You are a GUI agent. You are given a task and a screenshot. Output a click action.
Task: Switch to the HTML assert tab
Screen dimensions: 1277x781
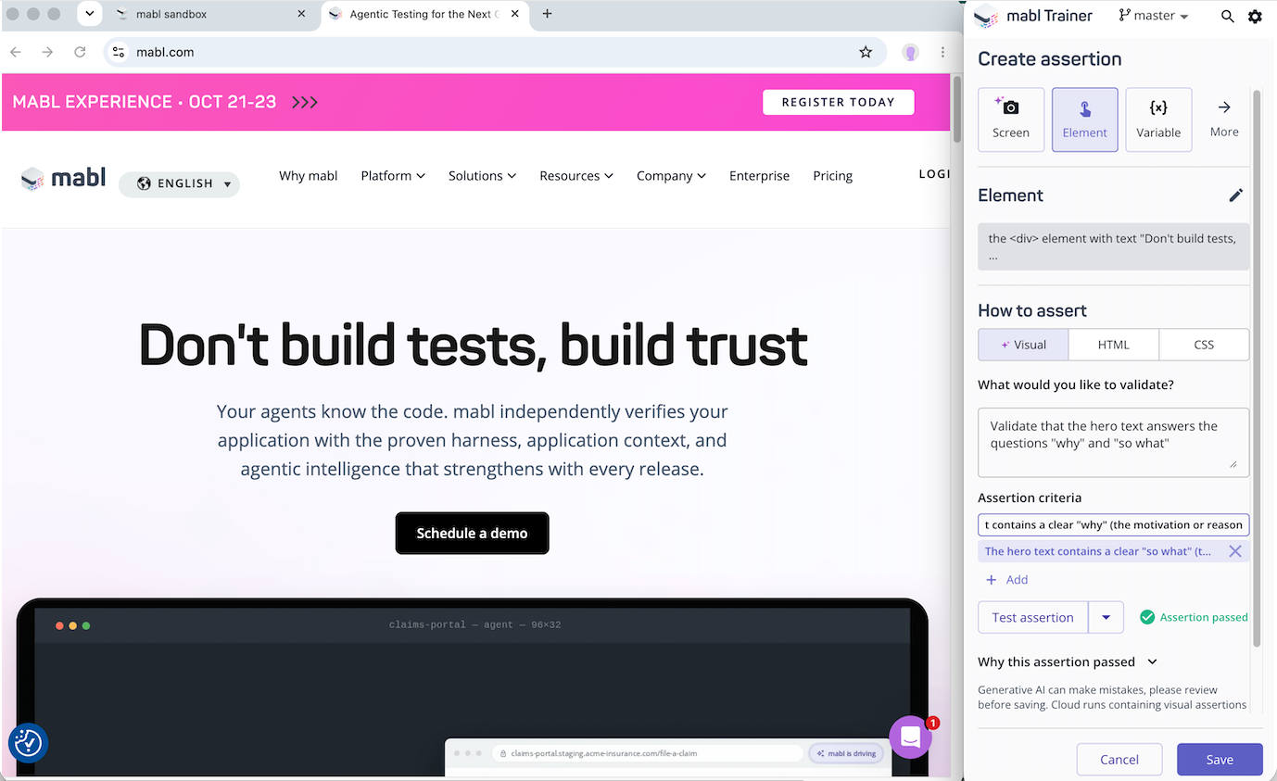tap(1113, 345)
